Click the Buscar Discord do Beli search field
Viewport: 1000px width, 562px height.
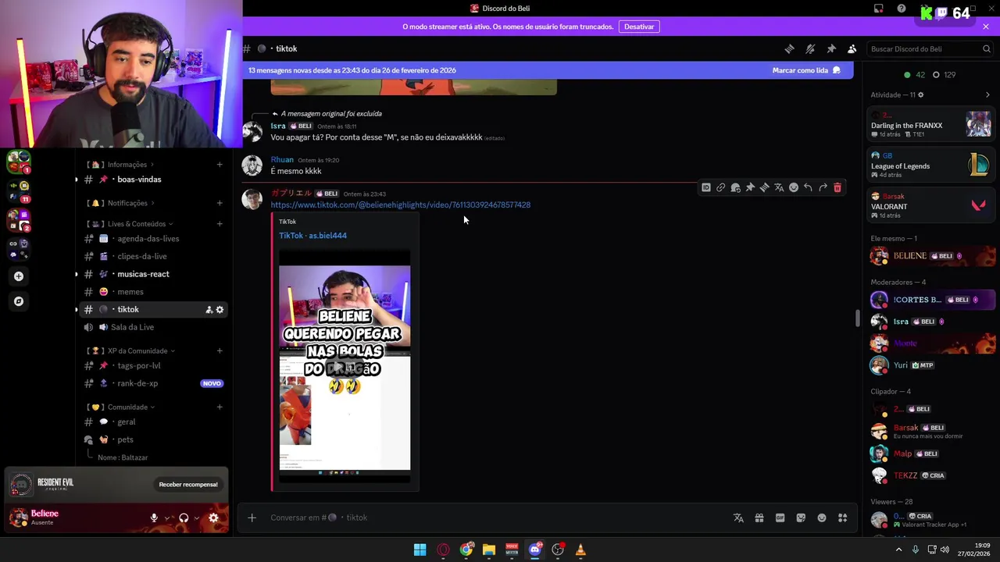(930, 48)
